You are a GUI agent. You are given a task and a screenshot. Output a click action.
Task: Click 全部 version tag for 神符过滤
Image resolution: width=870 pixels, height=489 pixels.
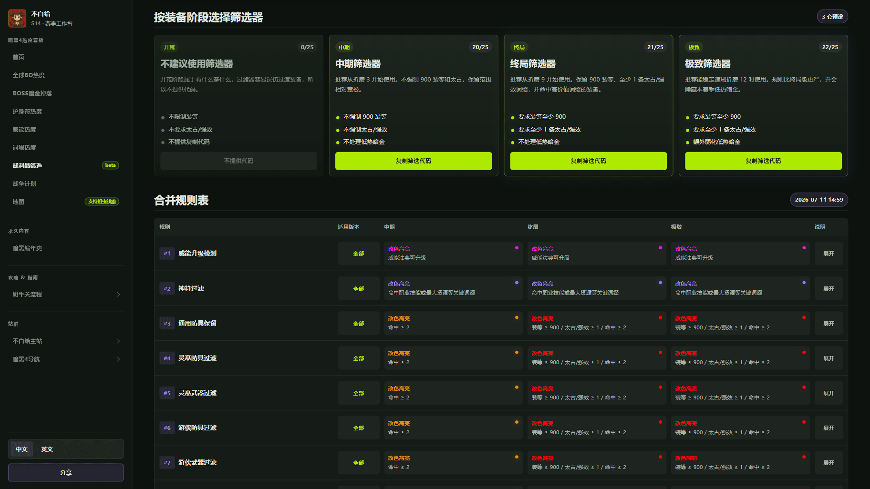pyautogui.click(x=359, y=289)
